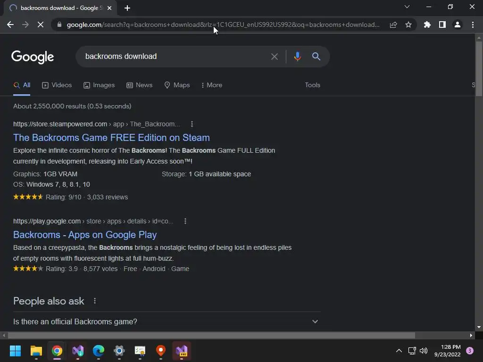
Task: Click the browser forward arrow
Action: pos(25,25)
